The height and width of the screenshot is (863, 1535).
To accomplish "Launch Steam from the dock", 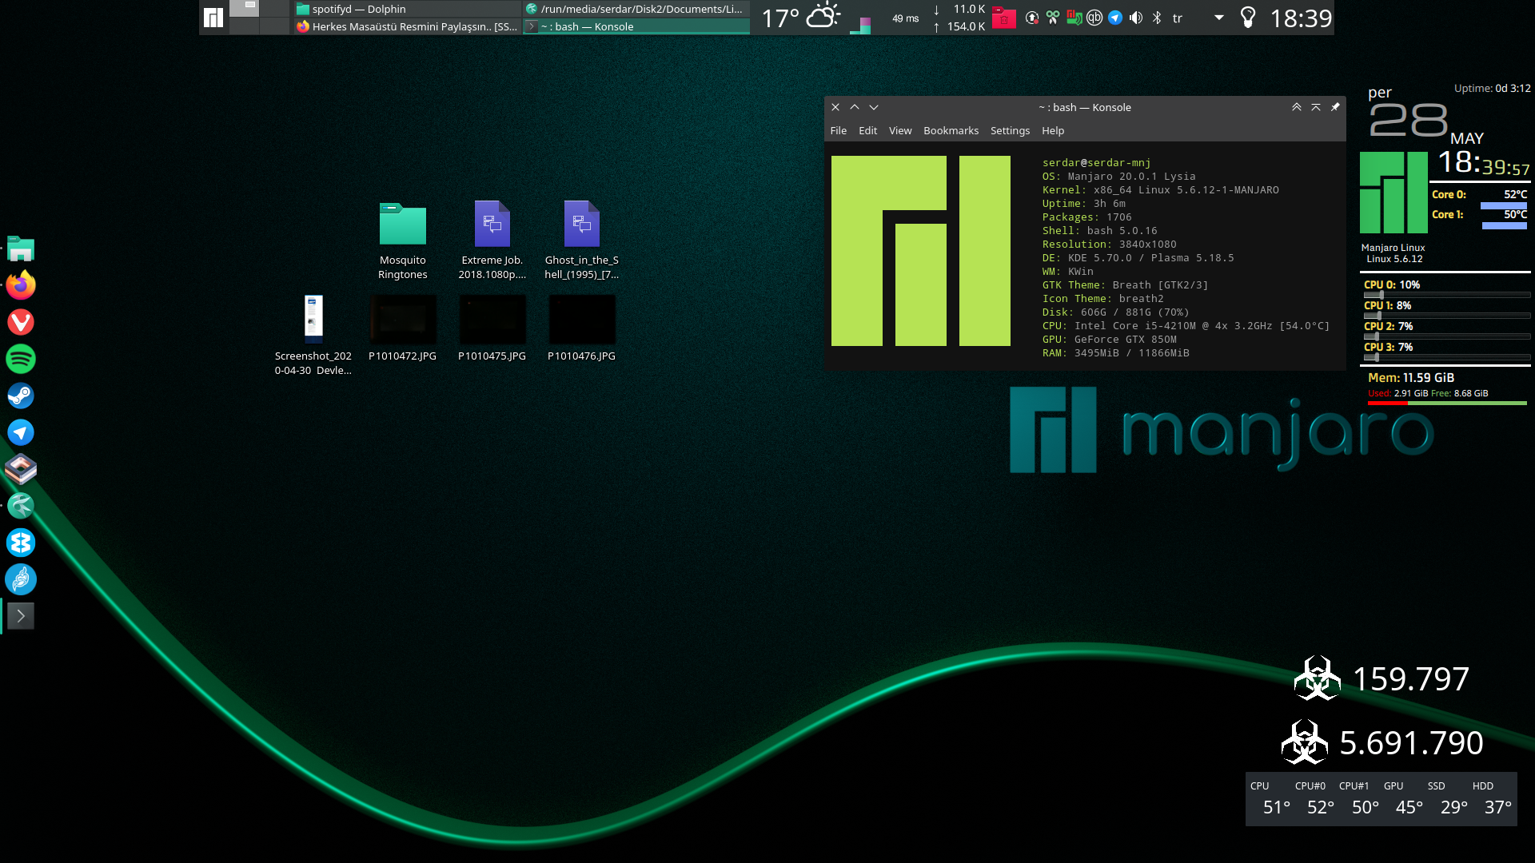I will (x=21, y=396).
